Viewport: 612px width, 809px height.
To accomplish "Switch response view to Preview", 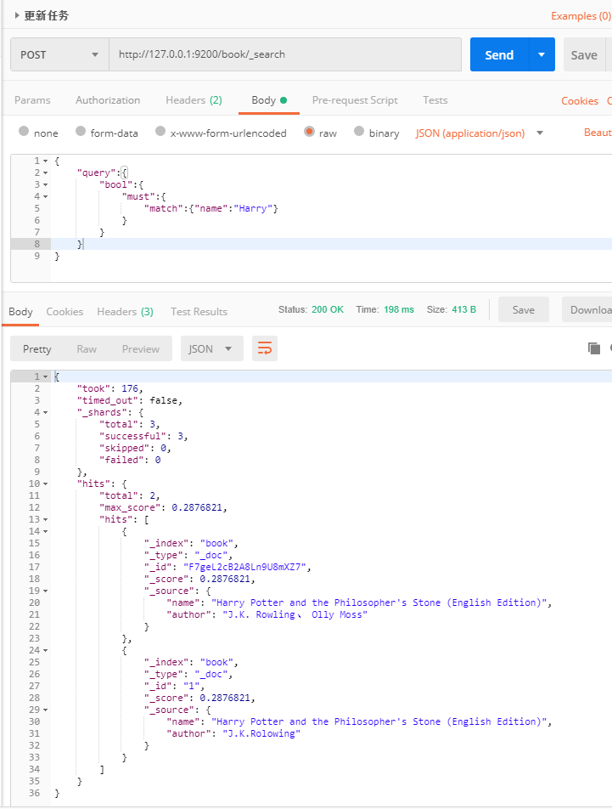I will click(x=141, y=348).
